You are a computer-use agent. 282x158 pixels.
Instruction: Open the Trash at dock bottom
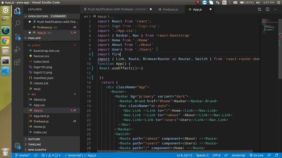click(6, 152)
